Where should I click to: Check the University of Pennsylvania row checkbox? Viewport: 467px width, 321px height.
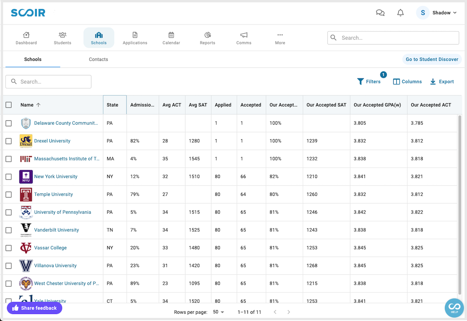pos(9,212)
